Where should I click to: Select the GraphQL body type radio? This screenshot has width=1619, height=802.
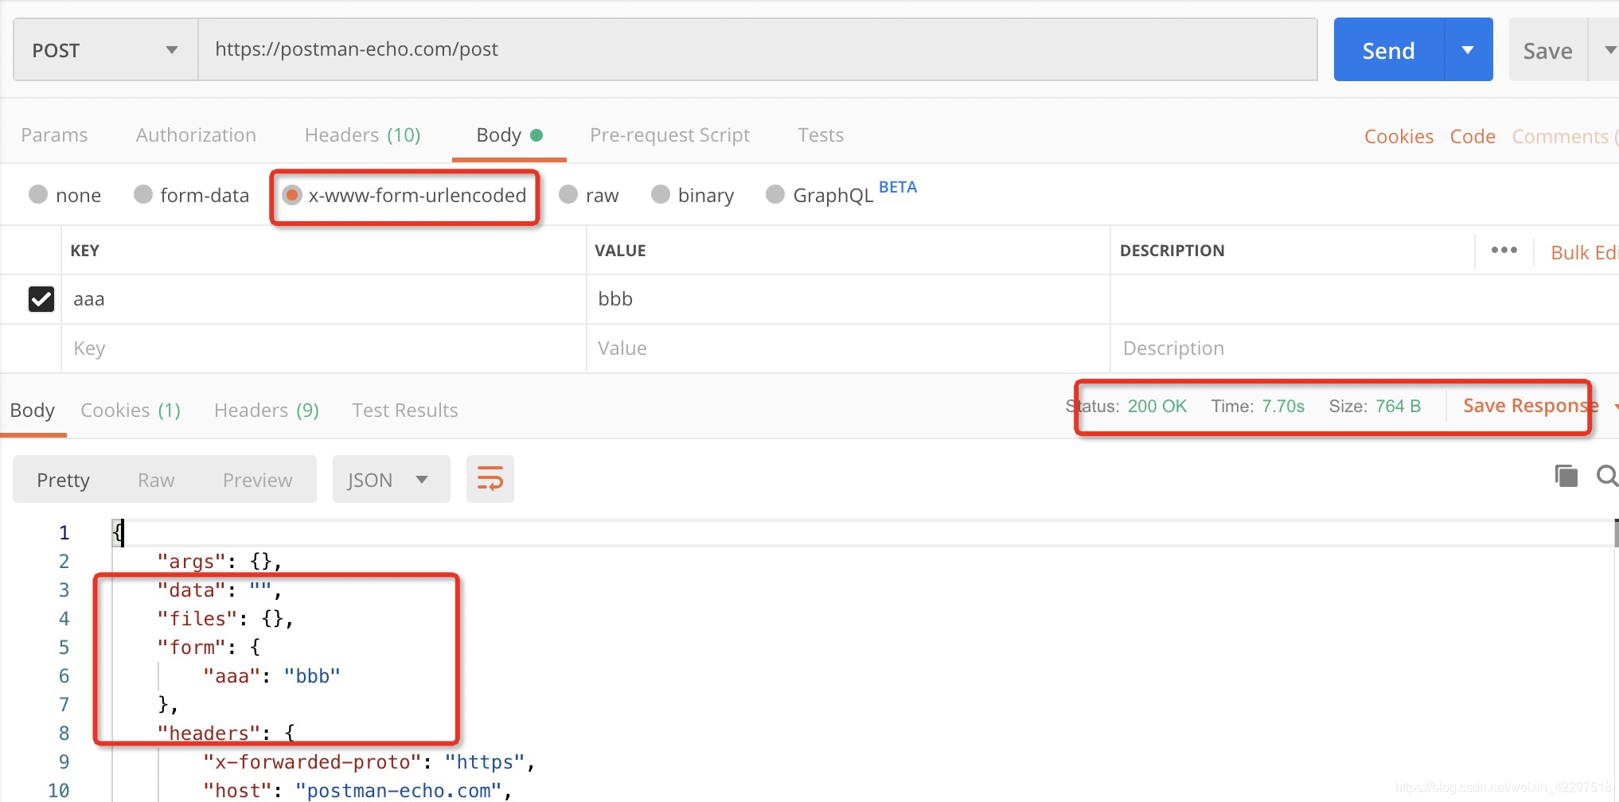(x=775, y=194)
